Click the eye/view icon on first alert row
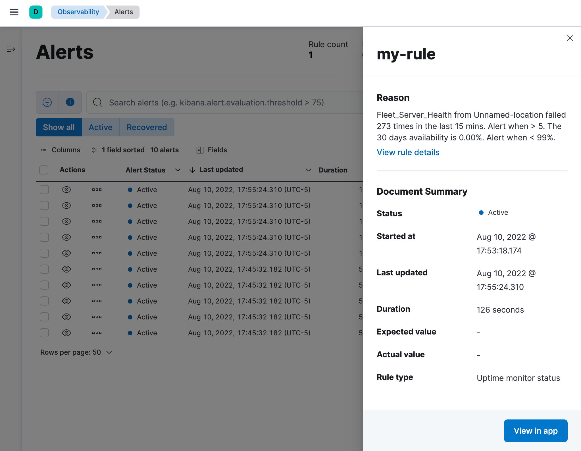Image resolution: width=581 pixels, height=451 pixels. coord(66,189)
